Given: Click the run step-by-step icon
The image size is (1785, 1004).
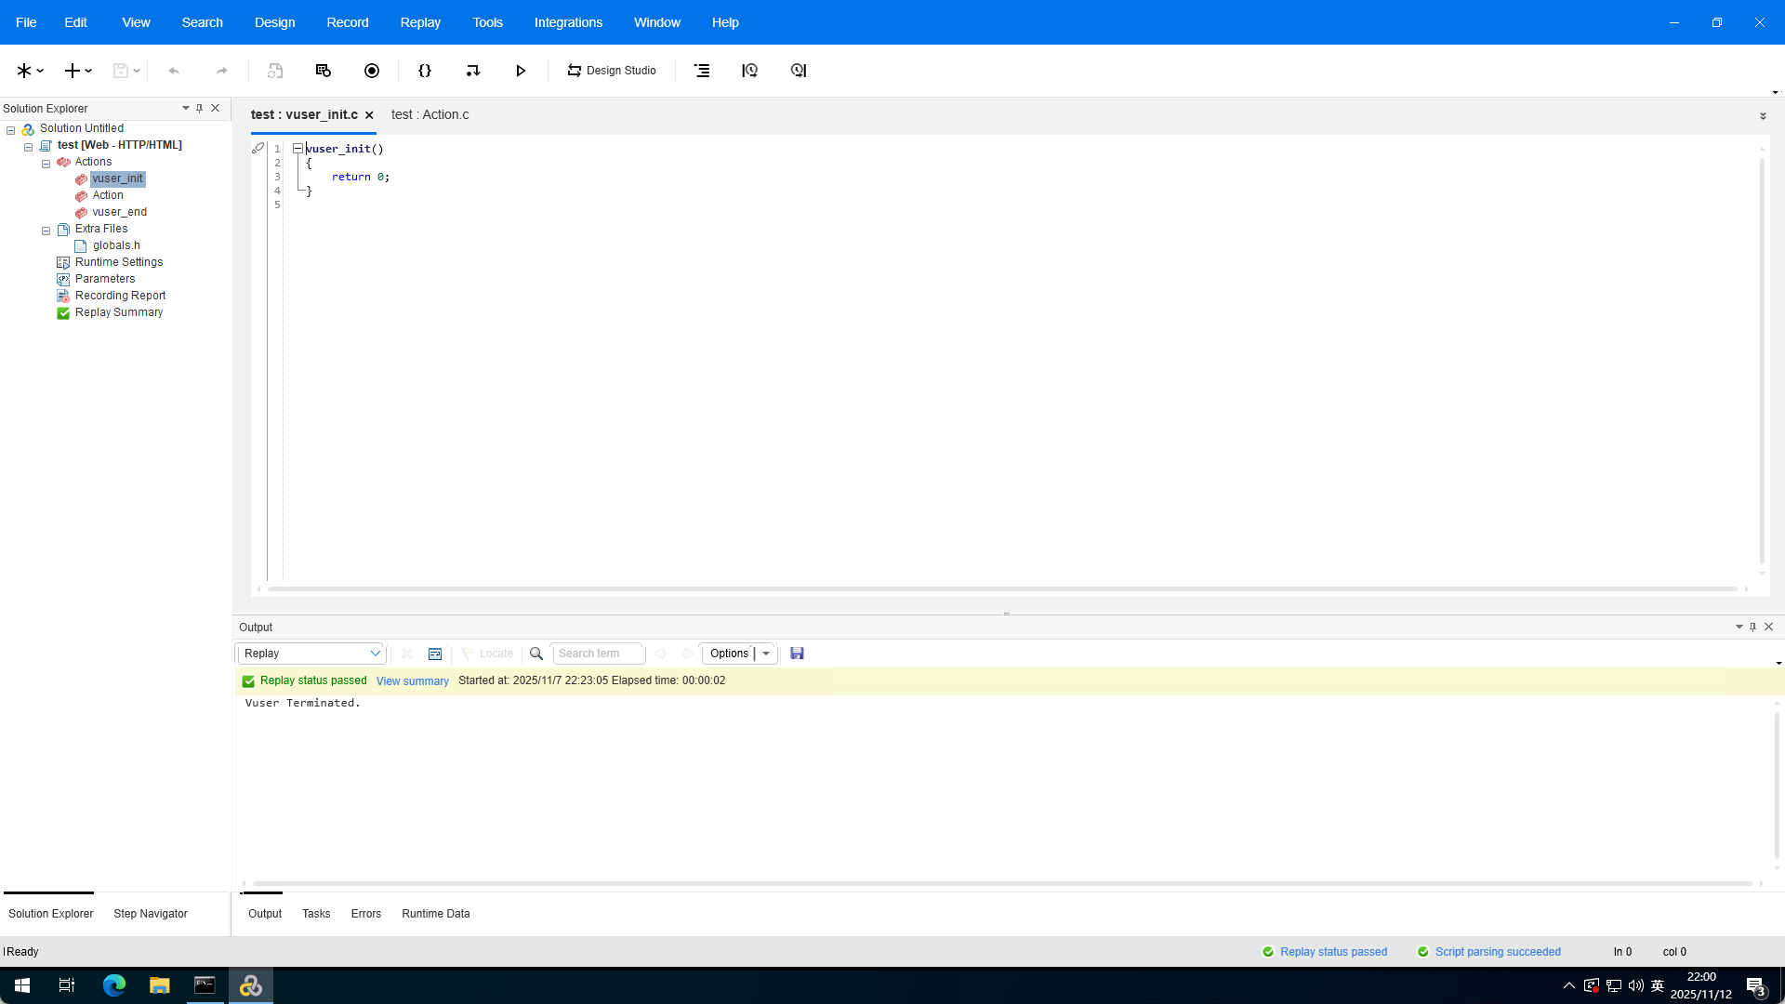Looking at the screenshot, I should (473, 71).
